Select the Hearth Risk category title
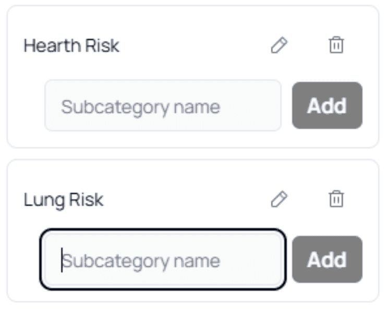The height and width of the screenshot is (309, 387). click(71, 46)
